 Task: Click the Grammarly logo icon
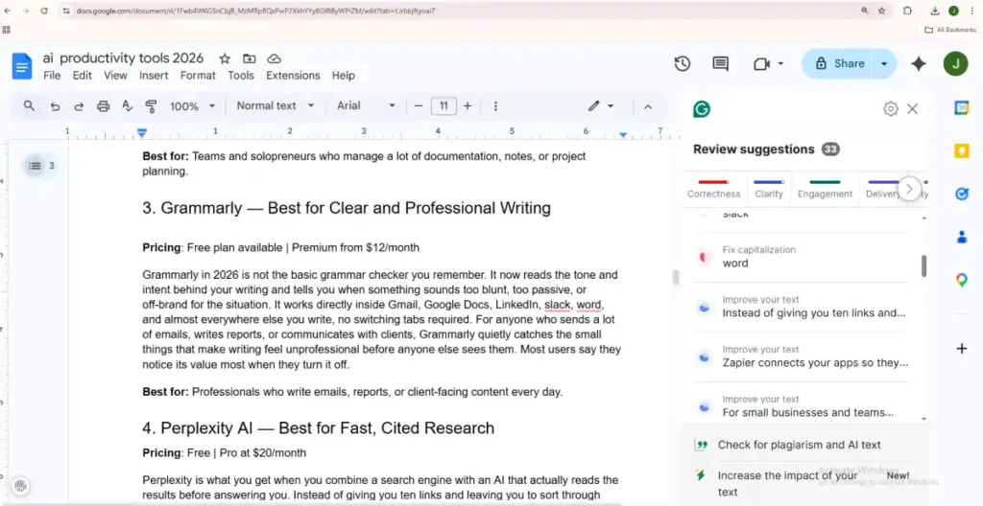[x=702, y=109]
